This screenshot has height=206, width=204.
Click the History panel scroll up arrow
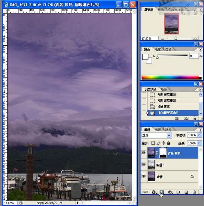click(x=201, y=94)
